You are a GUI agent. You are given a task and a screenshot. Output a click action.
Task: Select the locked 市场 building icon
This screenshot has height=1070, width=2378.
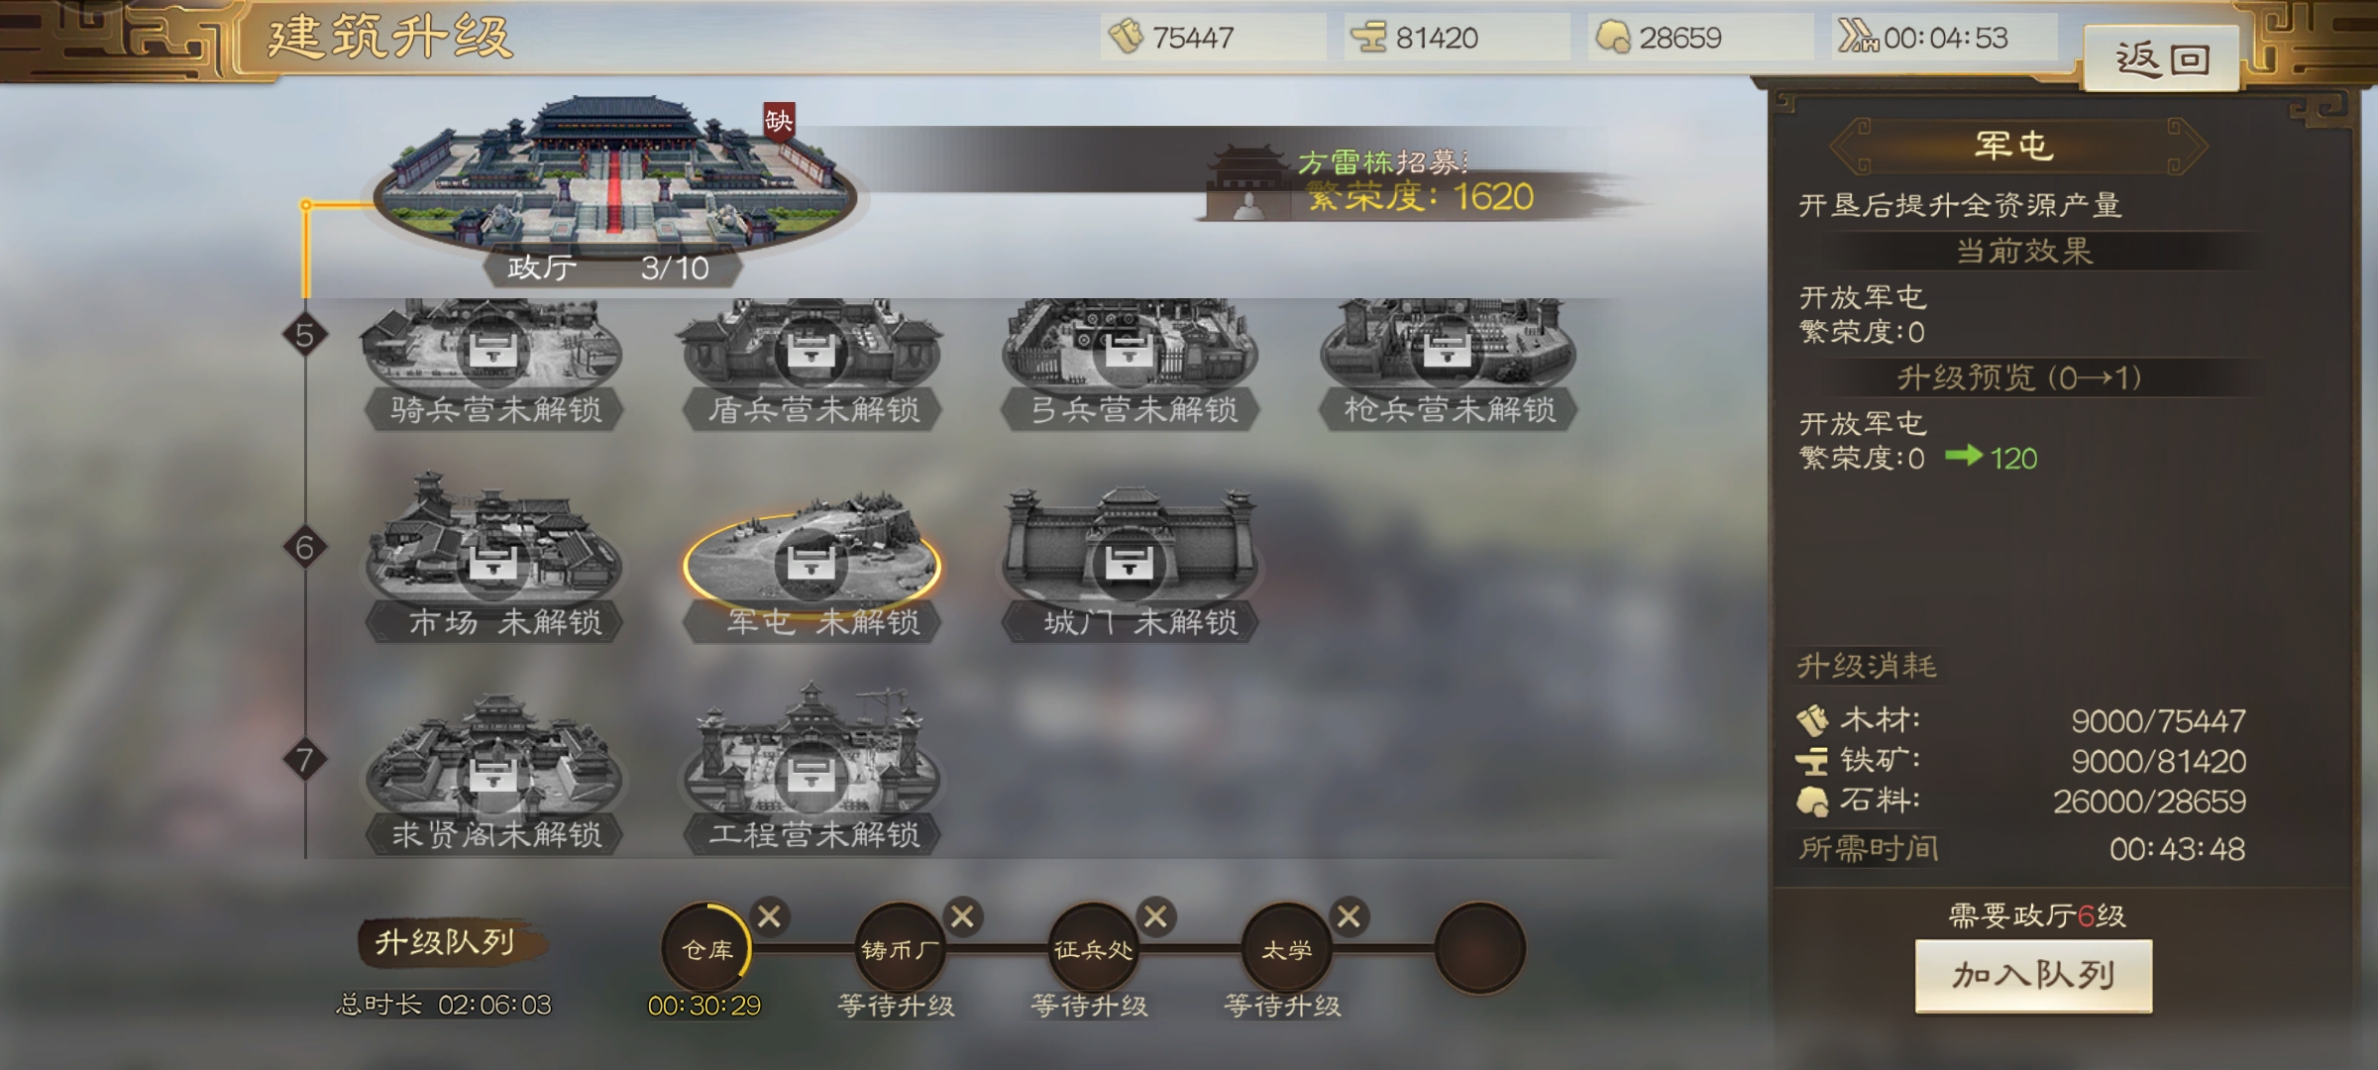pyautogui.click(x=492, y=558)
